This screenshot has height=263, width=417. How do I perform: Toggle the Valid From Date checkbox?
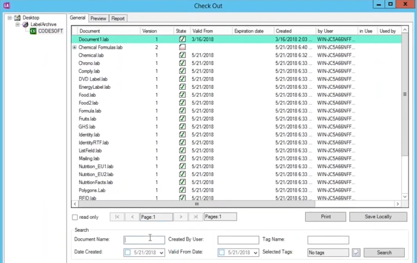click(x=222, y=252)
